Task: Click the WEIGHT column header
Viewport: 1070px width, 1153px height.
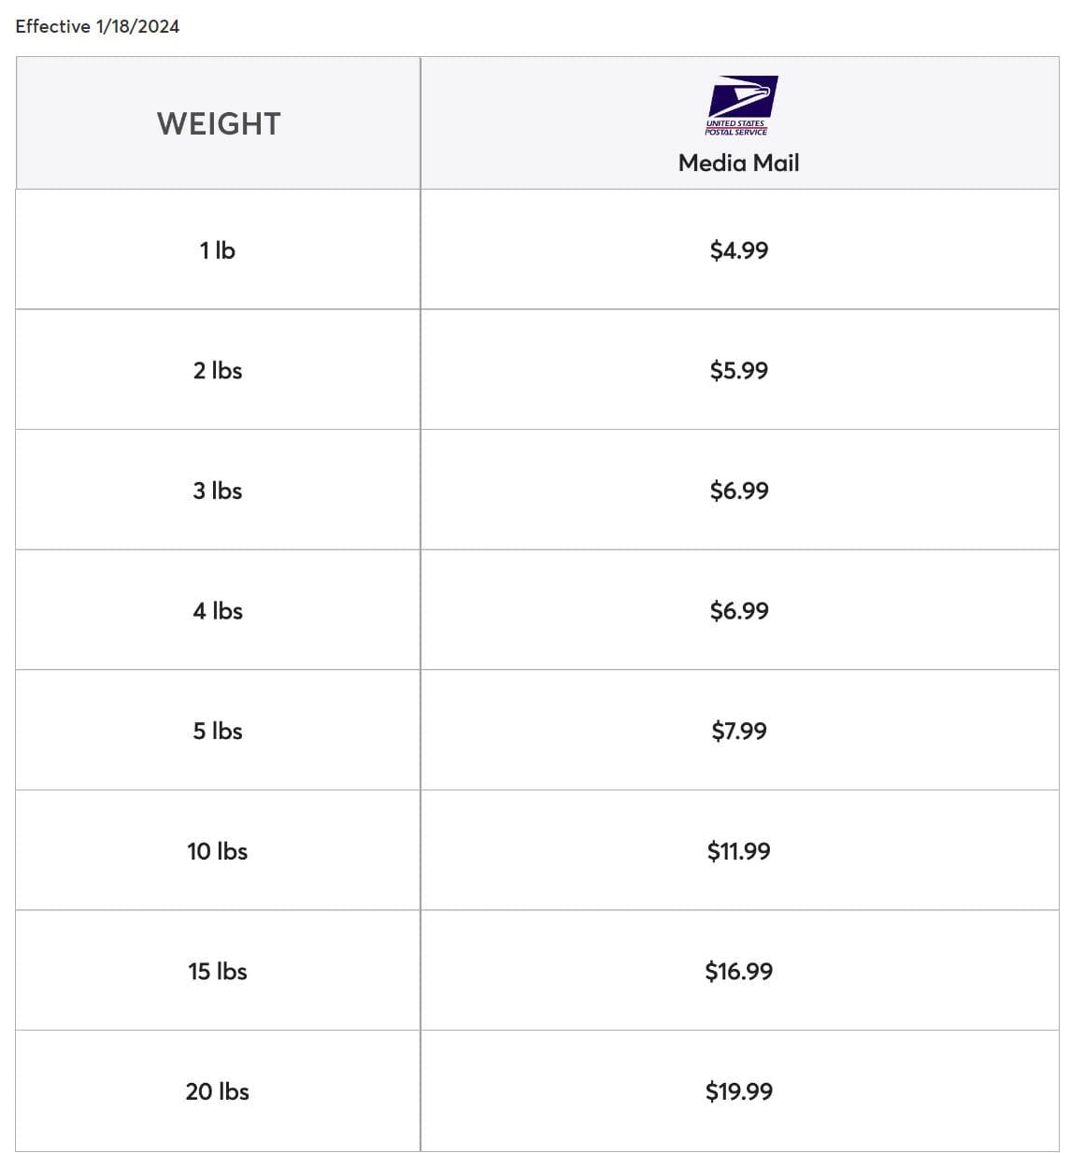Action: pos(219,124)
